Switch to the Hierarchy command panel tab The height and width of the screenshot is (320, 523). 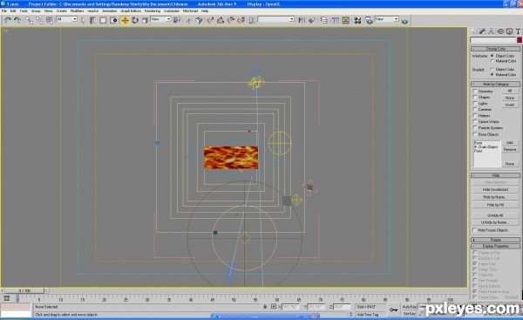(x=491, y=31)
